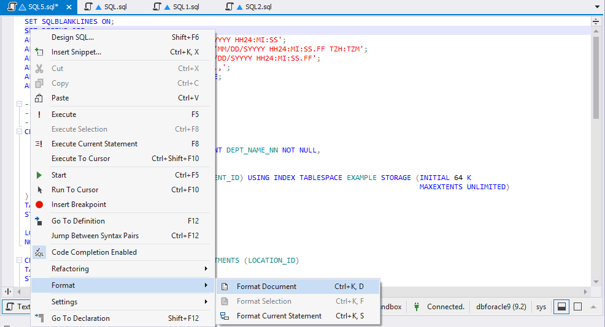605x327 pixels.
Task: Select Insert Breakpoint menu item
Action: [123, 205]
